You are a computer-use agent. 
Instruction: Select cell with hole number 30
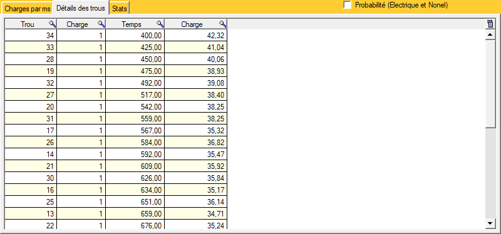(x=31, y=178)
